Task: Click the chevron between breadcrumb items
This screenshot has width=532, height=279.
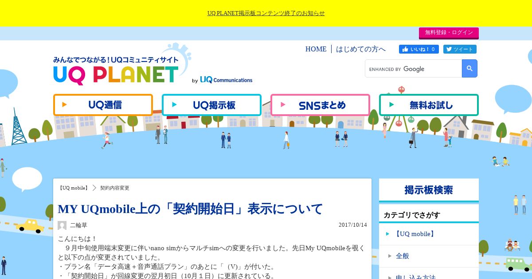Action: [94, 188]
